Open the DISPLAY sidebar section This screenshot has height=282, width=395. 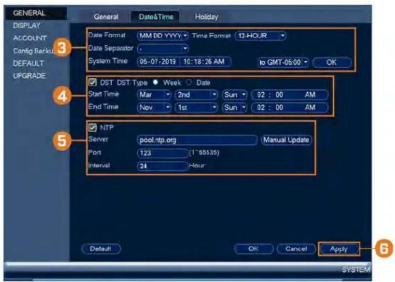click(x=27, y=26)
